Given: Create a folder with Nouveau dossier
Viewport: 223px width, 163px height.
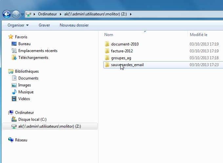Looking at the screenshot, I should tap(74, 25).
